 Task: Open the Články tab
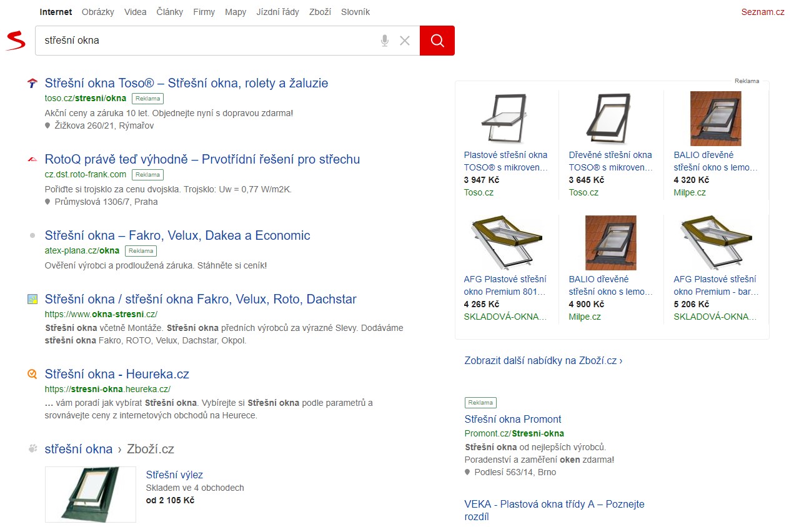pyautogui.click(x=170, y=12)
